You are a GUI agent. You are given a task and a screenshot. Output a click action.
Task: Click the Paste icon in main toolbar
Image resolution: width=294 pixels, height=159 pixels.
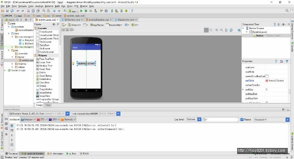pyautogui.click(x=38, y=11)
